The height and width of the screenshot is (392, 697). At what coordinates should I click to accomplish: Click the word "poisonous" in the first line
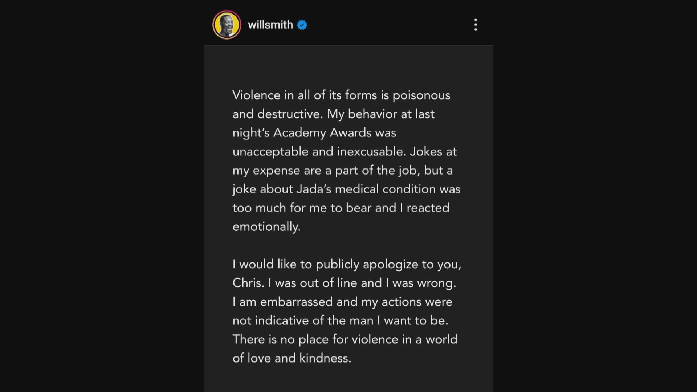pyautogui.click(x=421, y=95)
